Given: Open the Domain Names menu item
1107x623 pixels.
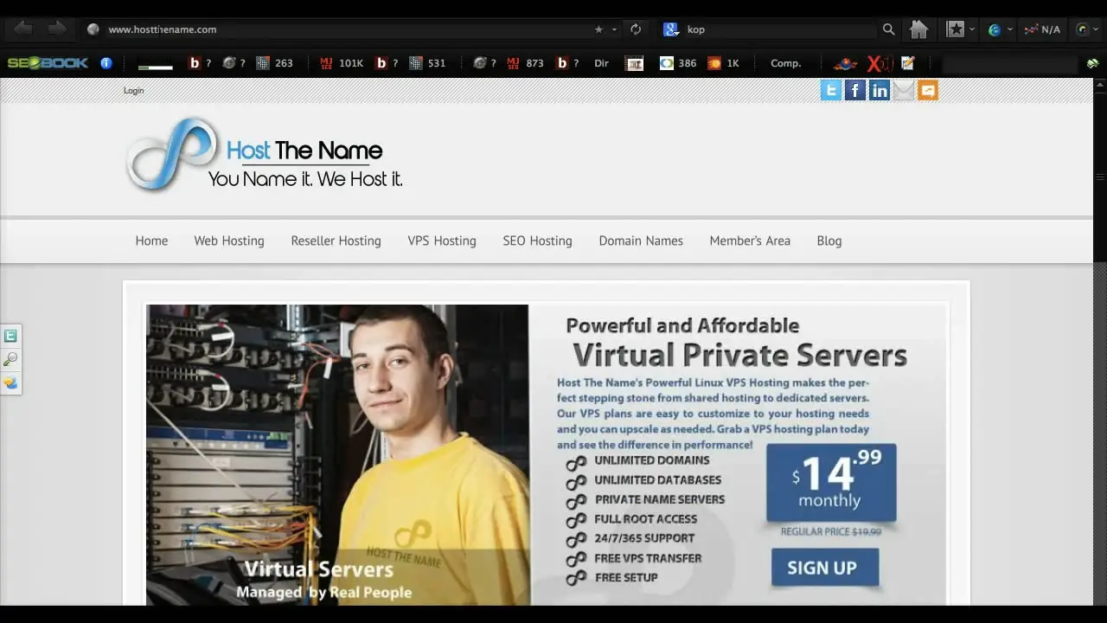Looking at the screenshot, I should [x=641, y=241].
